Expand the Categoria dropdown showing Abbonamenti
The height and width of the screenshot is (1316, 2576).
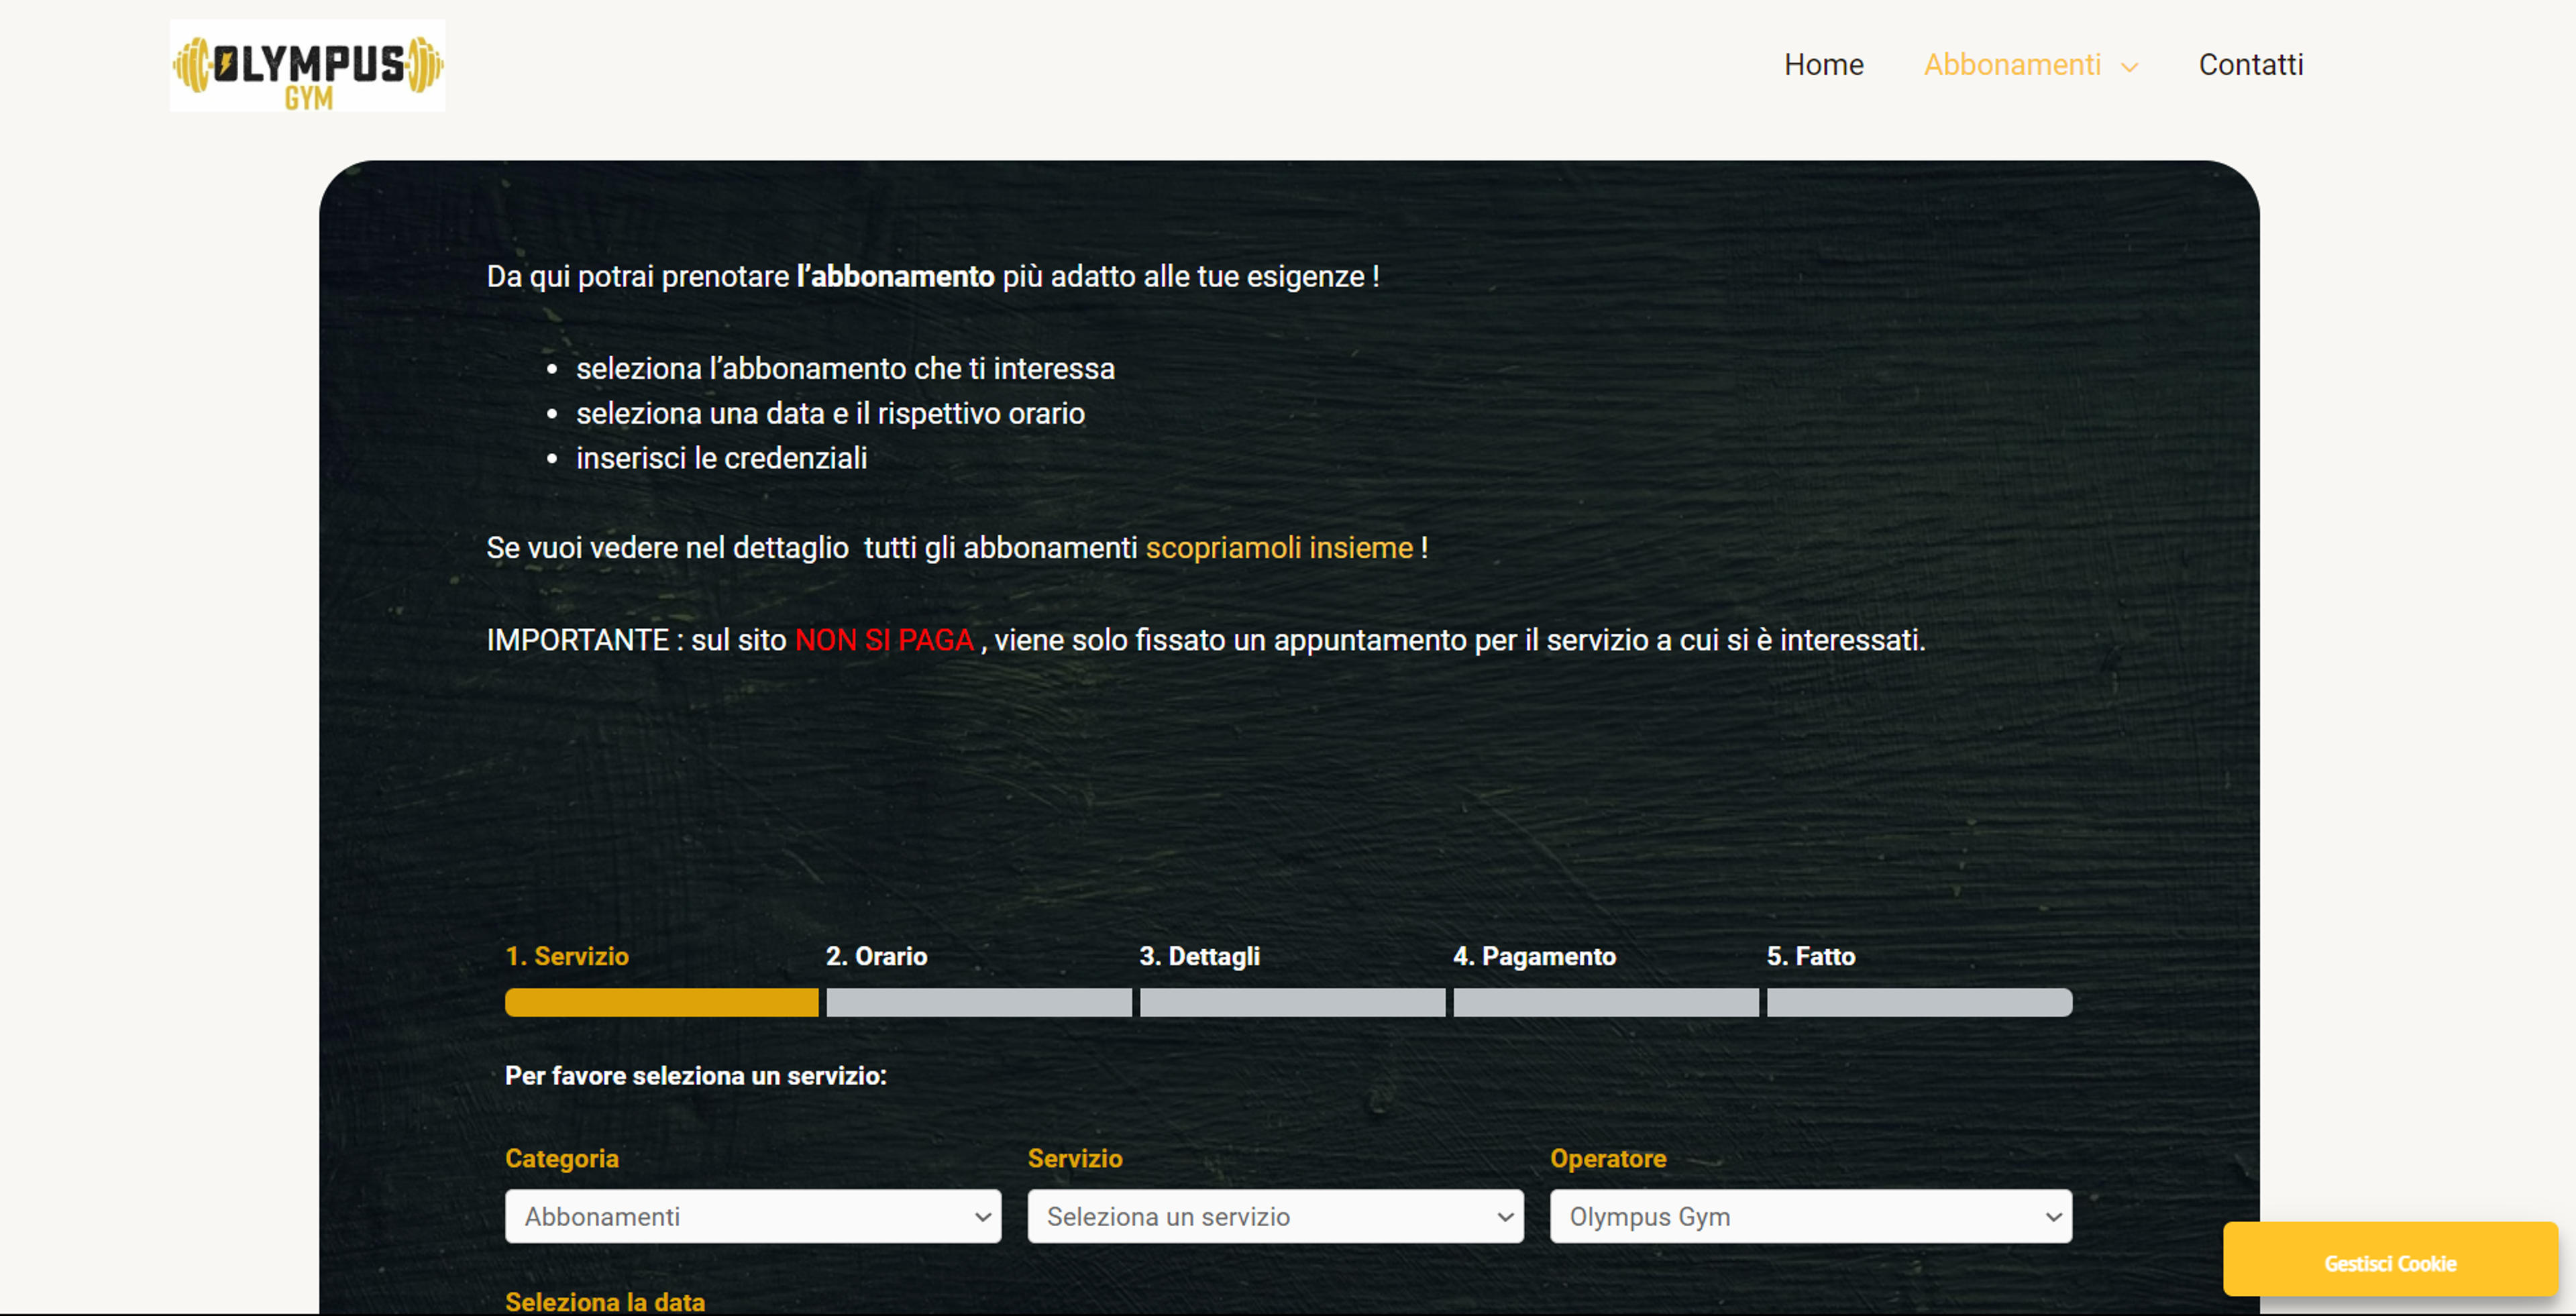[x=753, y=1216]
